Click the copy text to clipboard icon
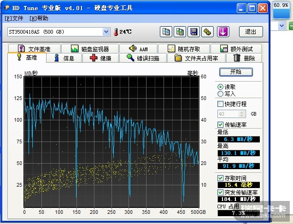The width and height of the screenshot is (293, 224). (166, 32)
